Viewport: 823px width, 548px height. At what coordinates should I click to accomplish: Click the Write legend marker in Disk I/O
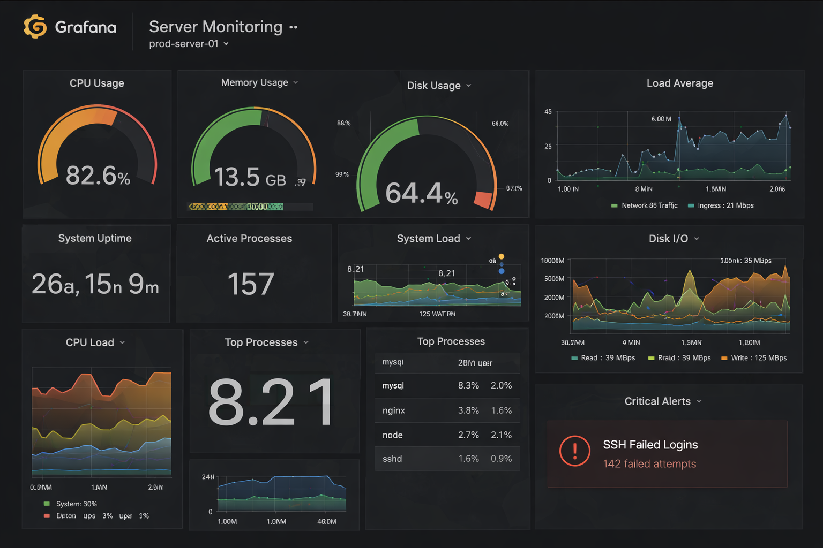(x=725, y=358)
